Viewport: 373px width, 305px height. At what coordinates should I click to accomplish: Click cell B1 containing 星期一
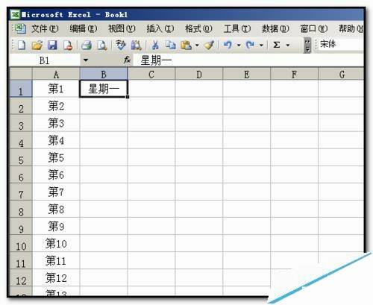point(104,89)
